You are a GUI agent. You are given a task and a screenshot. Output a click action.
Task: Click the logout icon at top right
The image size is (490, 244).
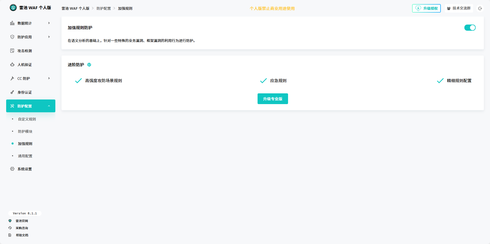coord(480,8)
